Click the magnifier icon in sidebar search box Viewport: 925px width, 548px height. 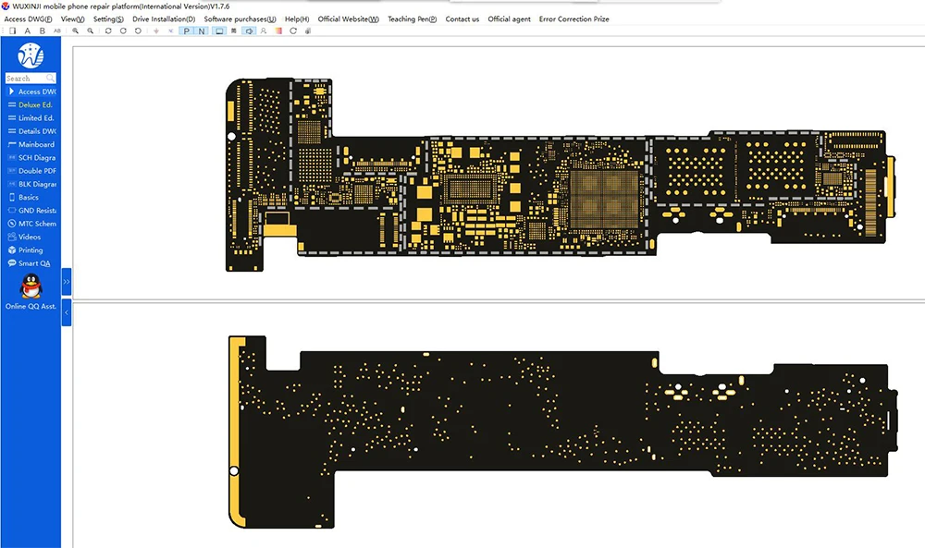coord(51,78)
